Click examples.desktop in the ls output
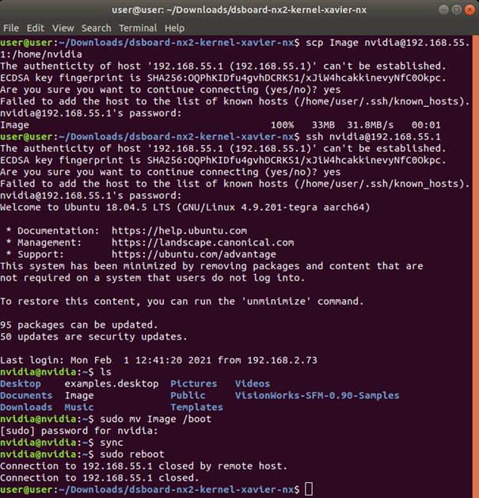The height and width of the screenshot is (498, 479). point(112,383)
